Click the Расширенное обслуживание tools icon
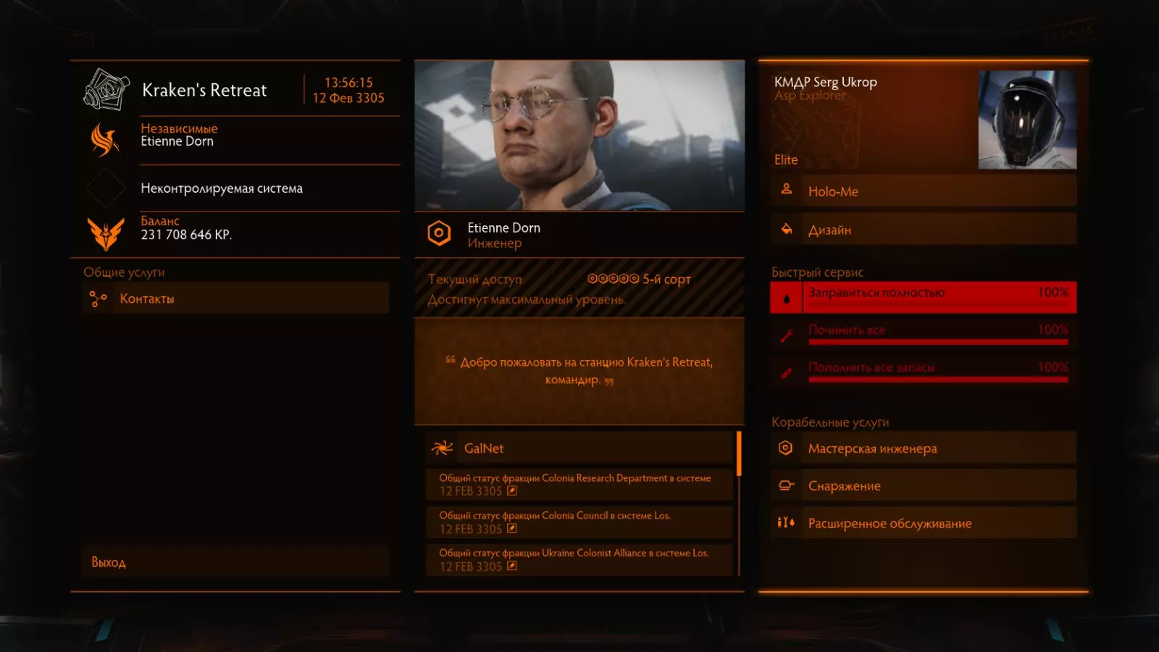This screenshot has height=652, width=1159. coord(786,522)
